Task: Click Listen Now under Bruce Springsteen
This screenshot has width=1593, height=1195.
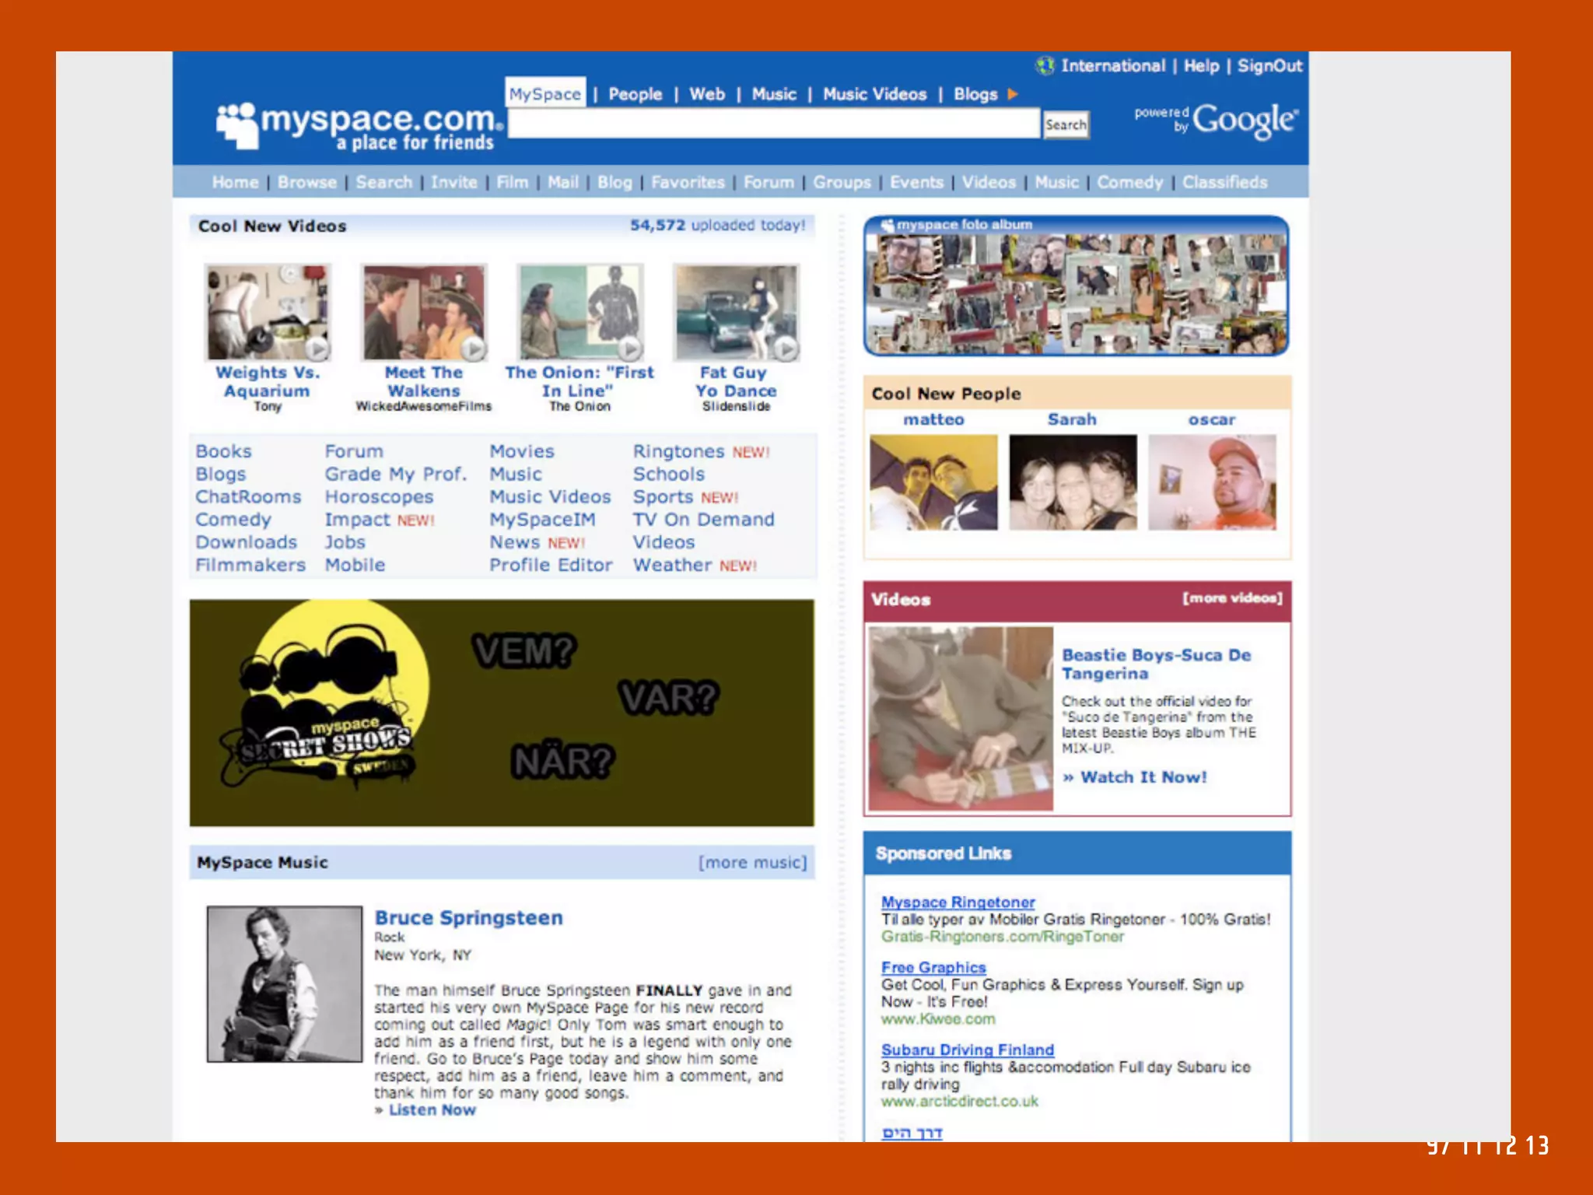Action: click(x=432, y=1110)
